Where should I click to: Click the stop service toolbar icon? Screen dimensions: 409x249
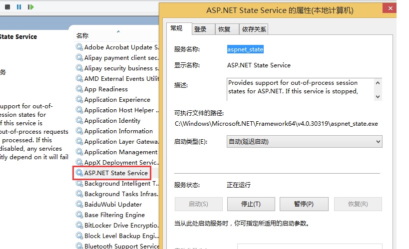[7, 7]
